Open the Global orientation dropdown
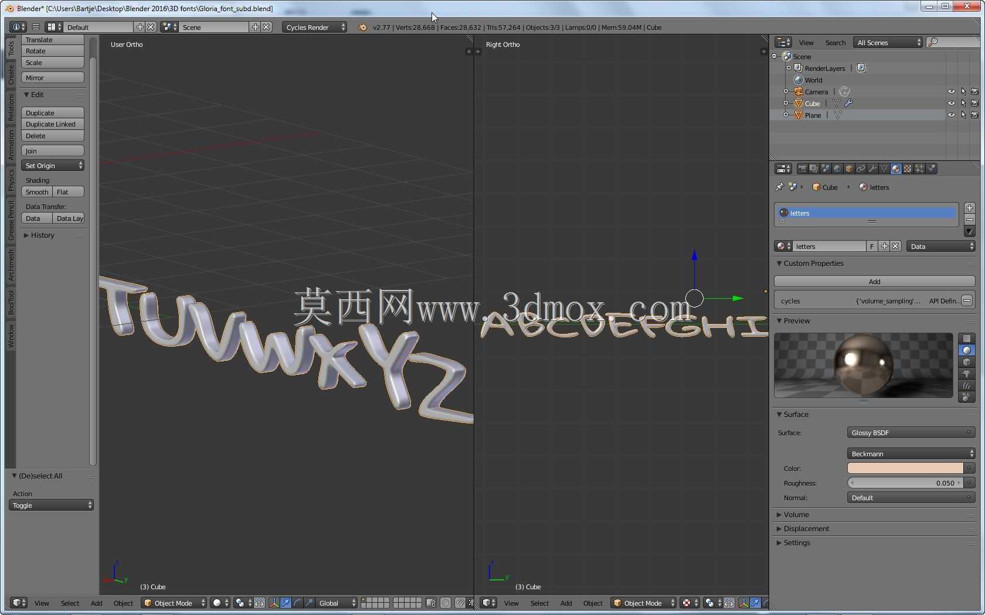Viewport: 985px width, 615px height. (336, 603)
